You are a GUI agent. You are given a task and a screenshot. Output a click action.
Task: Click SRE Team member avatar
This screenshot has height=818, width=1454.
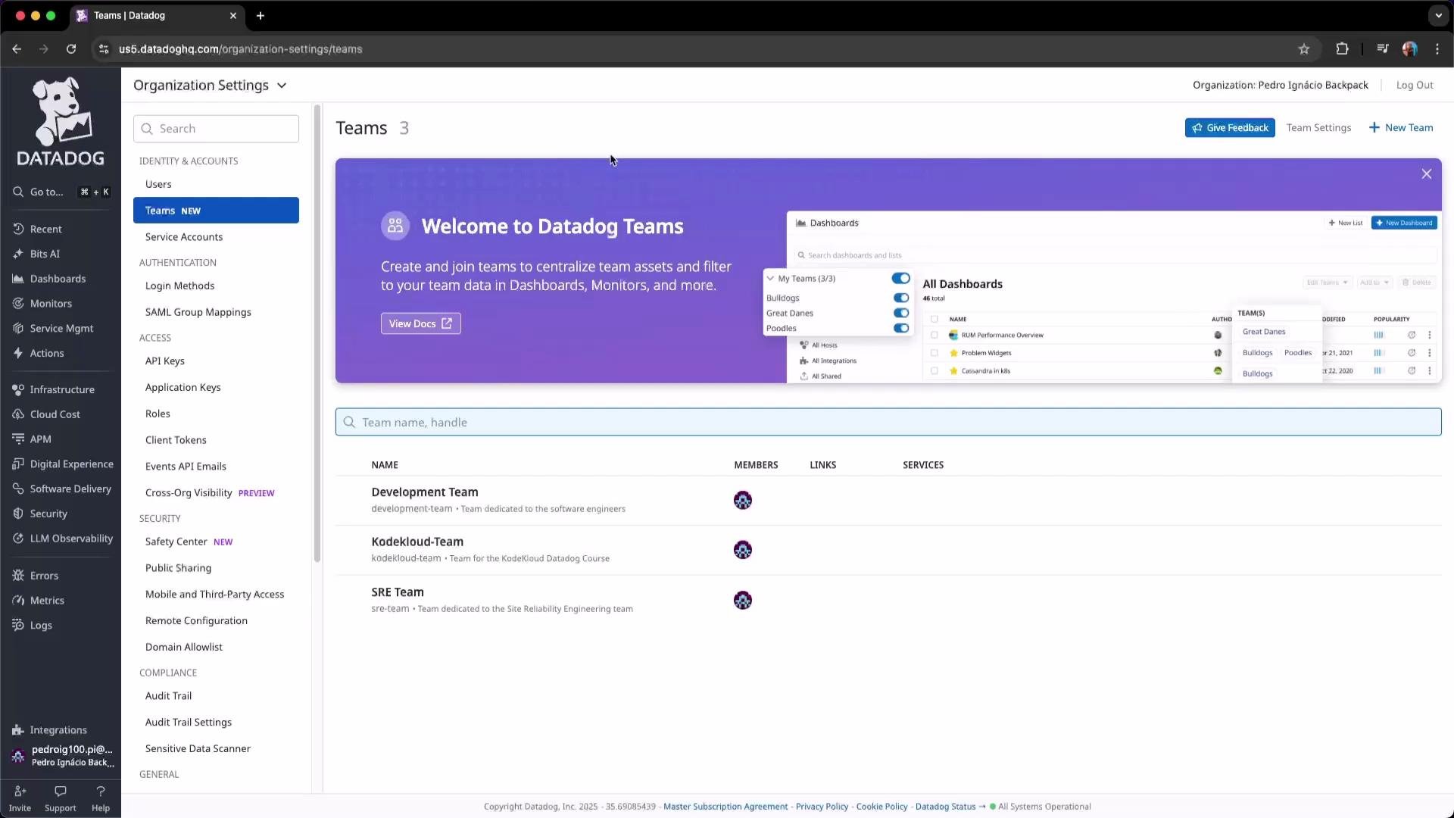tap(743, 601)
